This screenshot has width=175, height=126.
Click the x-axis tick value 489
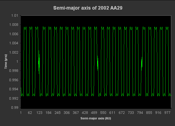click(94, 113)
